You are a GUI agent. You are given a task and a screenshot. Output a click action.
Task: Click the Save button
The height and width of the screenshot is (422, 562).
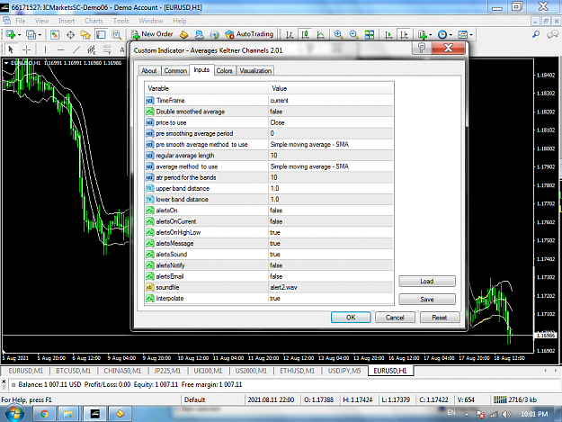pos(427,299)
